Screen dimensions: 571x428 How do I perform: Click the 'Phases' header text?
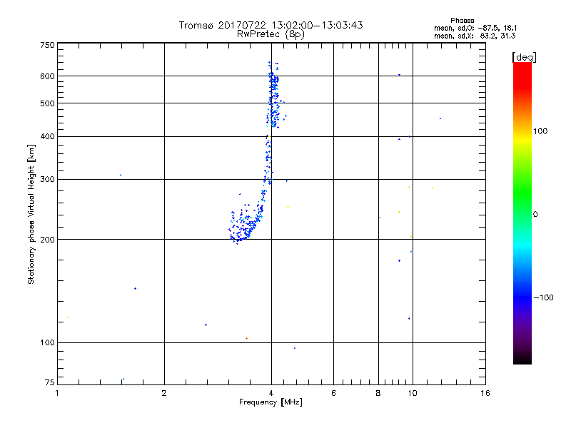[x=462, y=21]
